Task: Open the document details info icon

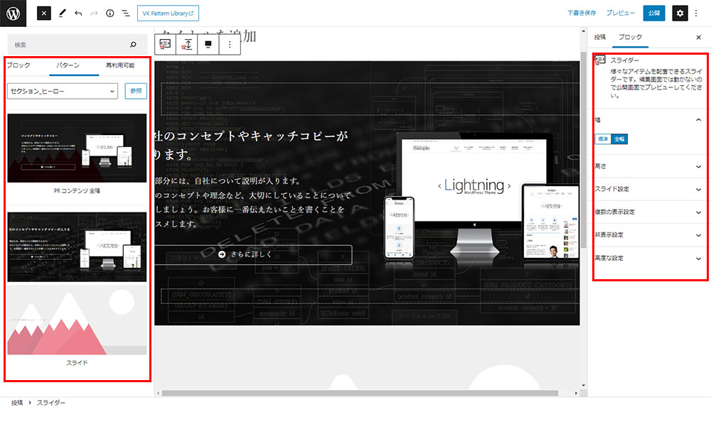Action: (112, 13)
